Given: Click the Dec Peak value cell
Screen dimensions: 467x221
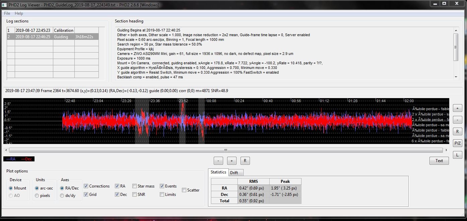Looking at the screenshot, I should (x=285, y=195).
